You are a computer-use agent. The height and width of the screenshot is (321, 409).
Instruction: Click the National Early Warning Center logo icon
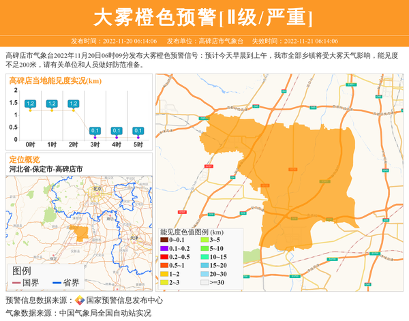click(x=80, y=300)
